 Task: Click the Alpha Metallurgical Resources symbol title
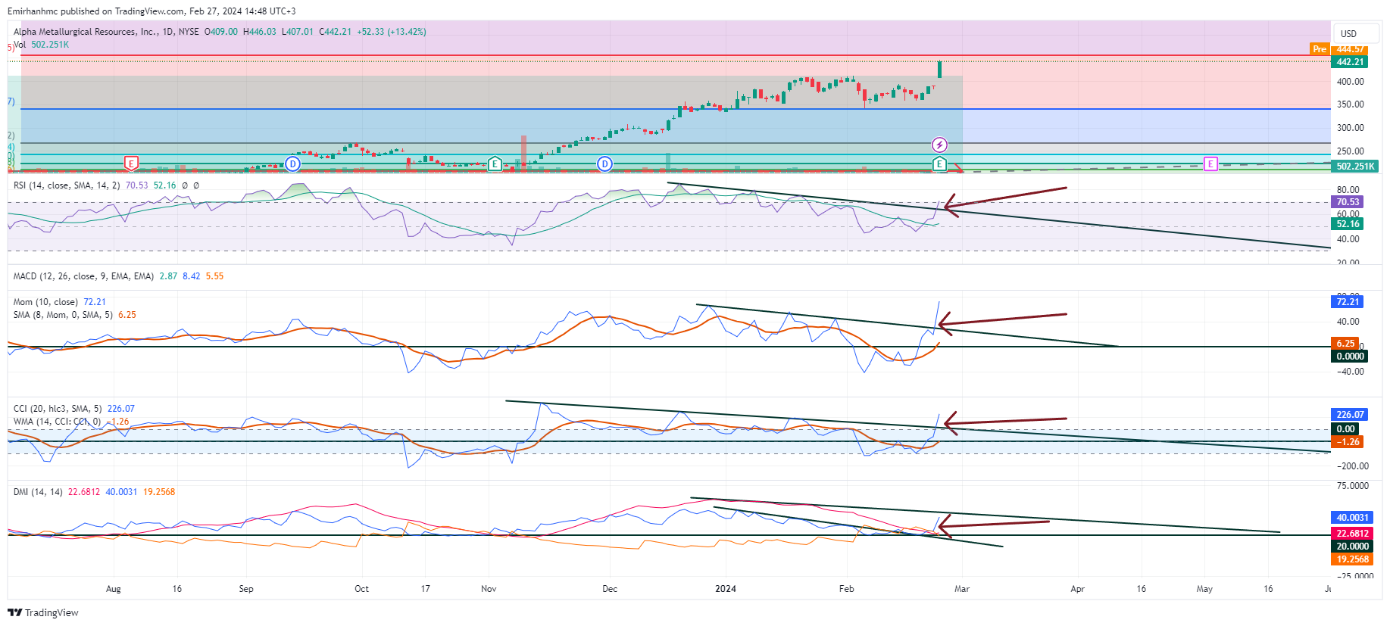pos(86,32)
